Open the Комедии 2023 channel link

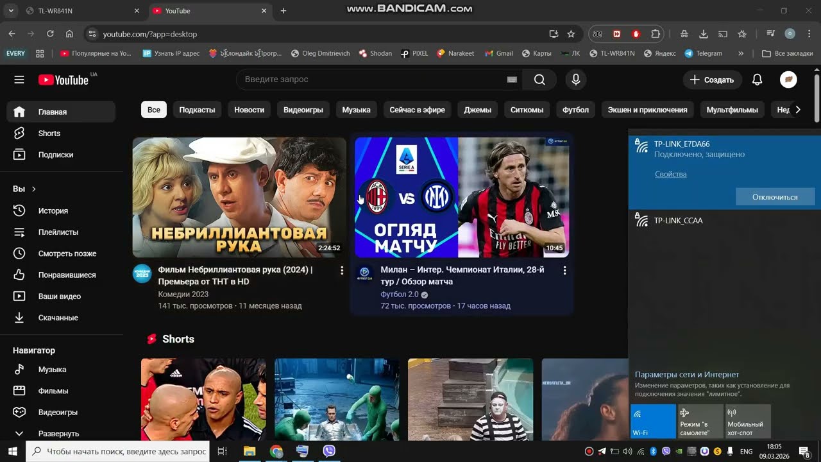tap(183, 295)
